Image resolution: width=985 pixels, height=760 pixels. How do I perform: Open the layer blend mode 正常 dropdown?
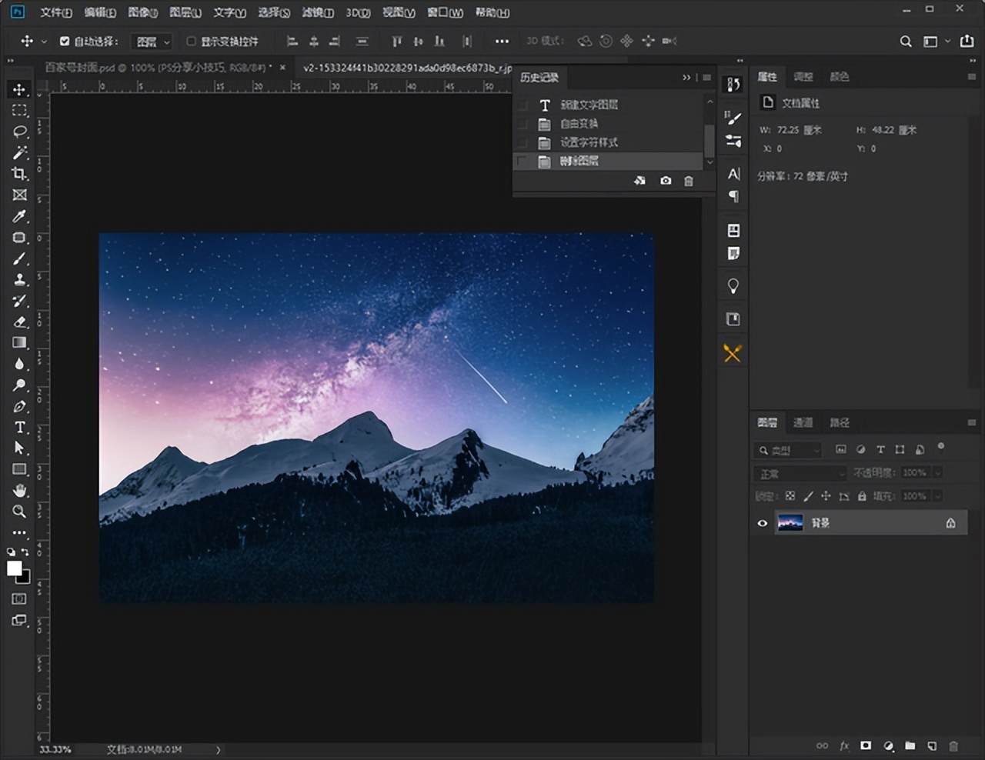pos(800,473)
